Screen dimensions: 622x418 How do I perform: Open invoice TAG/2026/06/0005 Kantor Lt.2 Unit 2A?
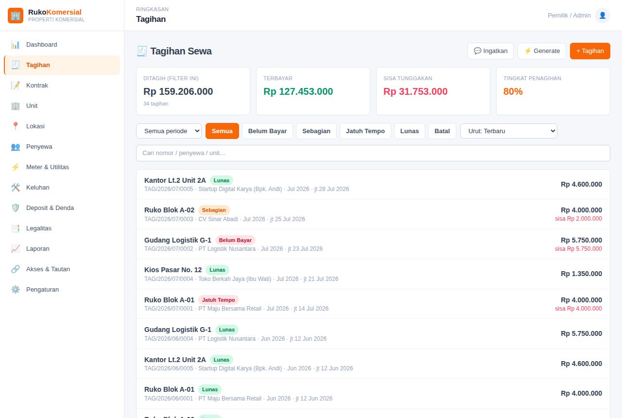(373, 364)
